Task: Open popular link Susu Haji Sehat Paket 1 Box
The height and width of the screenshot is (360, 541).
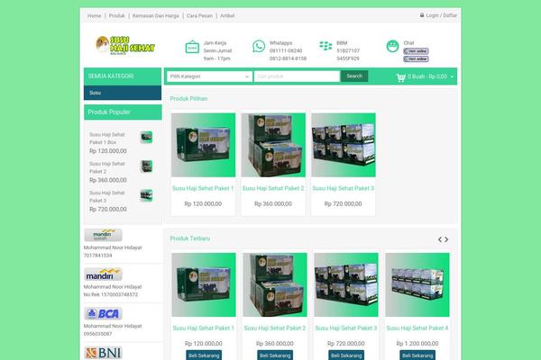Action: click(107, 139)
